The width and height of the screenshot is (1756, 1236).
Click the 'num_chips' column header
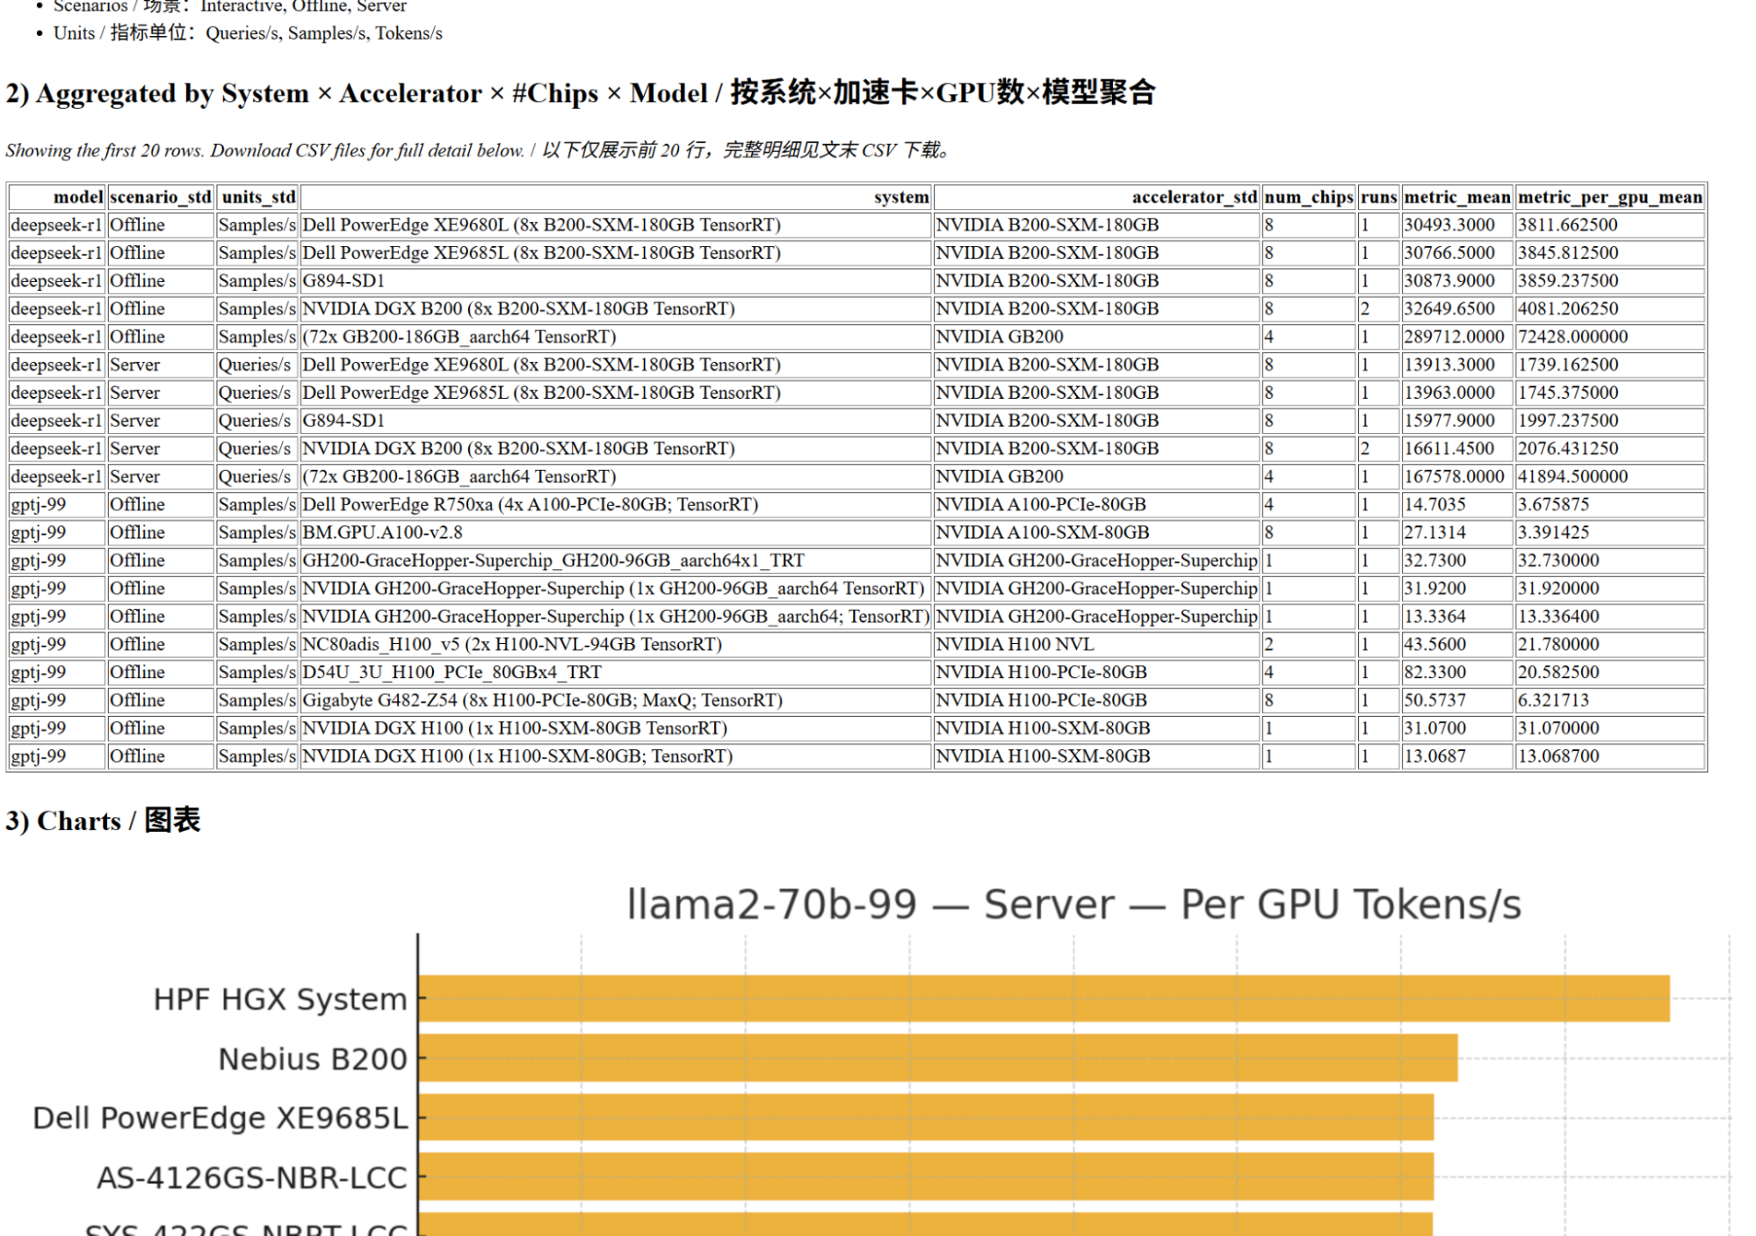click(x=1308, y=197)
